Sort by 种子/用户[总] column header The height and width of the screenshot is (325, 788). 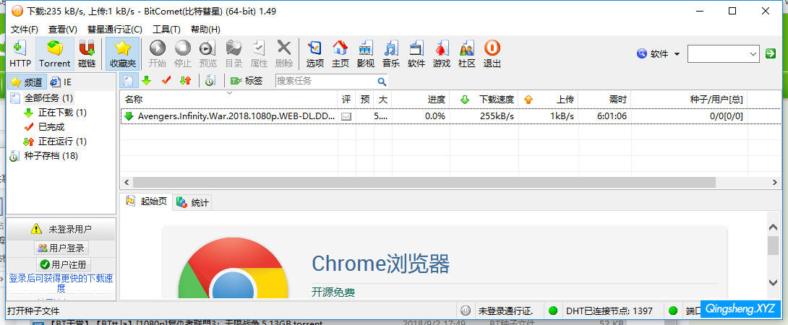689,100
